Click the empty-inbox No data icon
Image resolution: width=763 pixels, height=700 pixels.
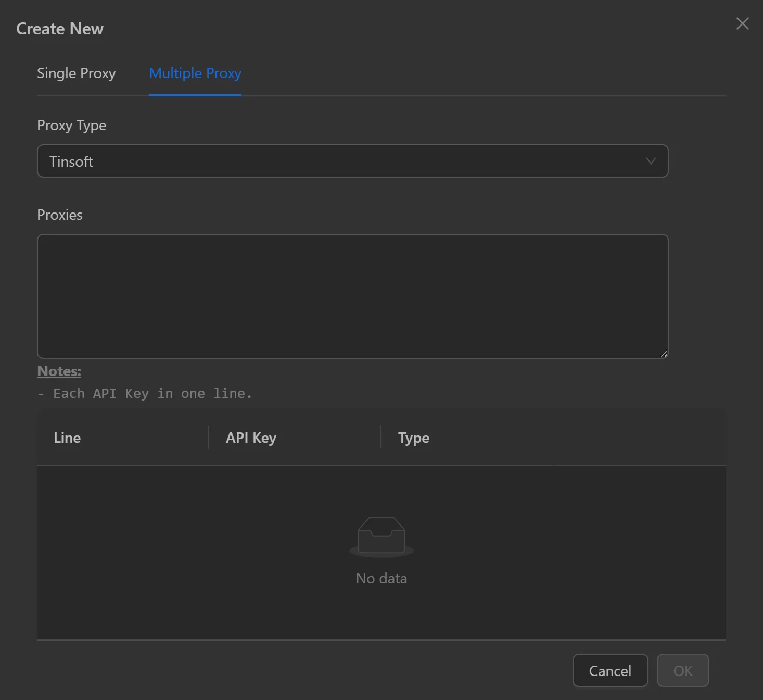click(x=381, y=536)
